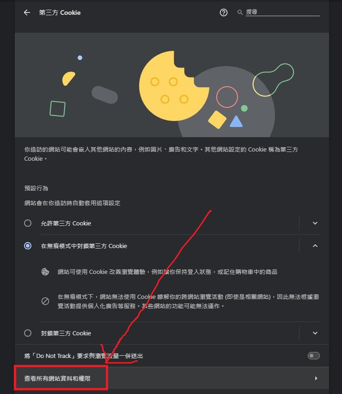Collapse the 在無痕模式中封鎖第三方 Cookie section
Viewport: 342px width, 394px height.
tap(315, 246)
